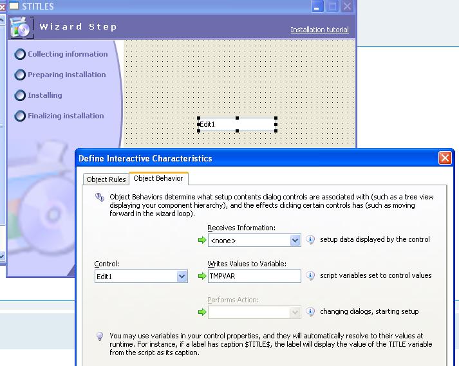The image size is (459, 366).
Task: Click the Preparing installation step bullet
Action: 20,75
